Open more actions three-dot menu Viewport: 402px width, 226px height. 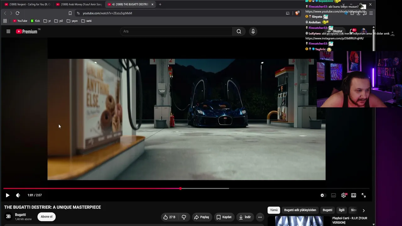260,217
